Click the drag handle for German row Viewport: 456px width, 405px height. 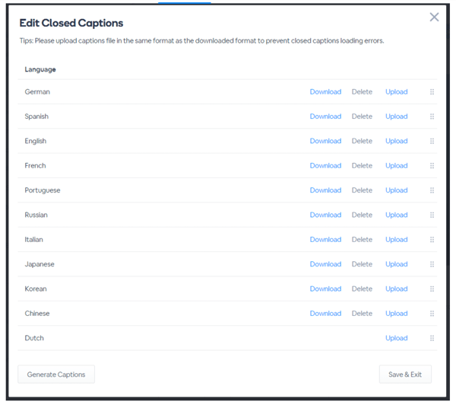coord(432,92)
